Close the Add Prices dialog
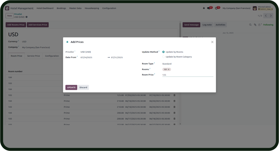Viewport: 279px width, 151px height. 212,42
